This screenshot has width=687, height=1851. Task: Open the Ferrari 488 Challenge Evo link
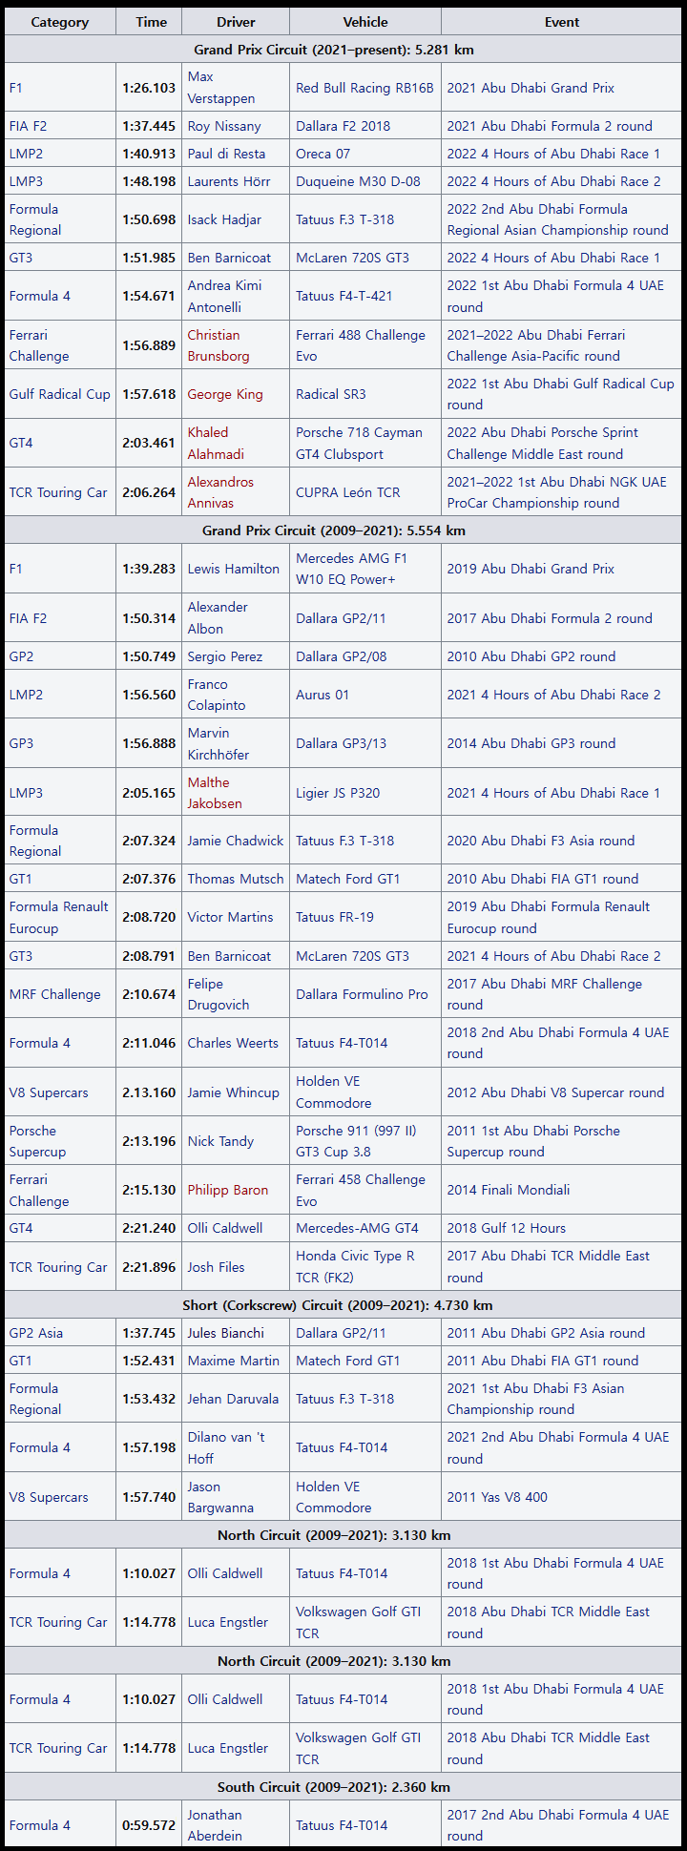point(361,345)
